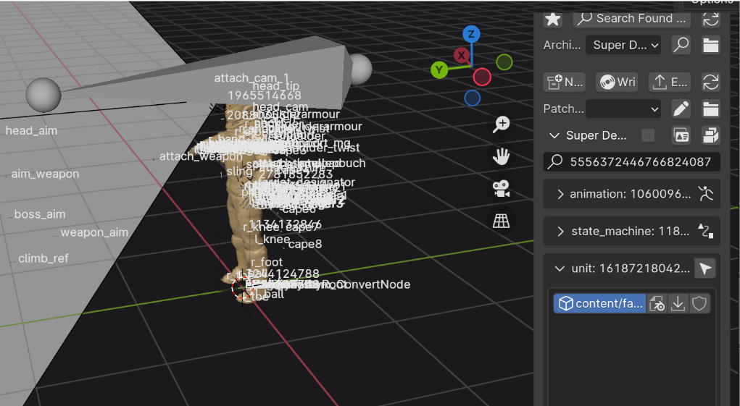Screen dimensions: 740x406
Task: Click the hand pan viewport icon
Action: point(502,157)
